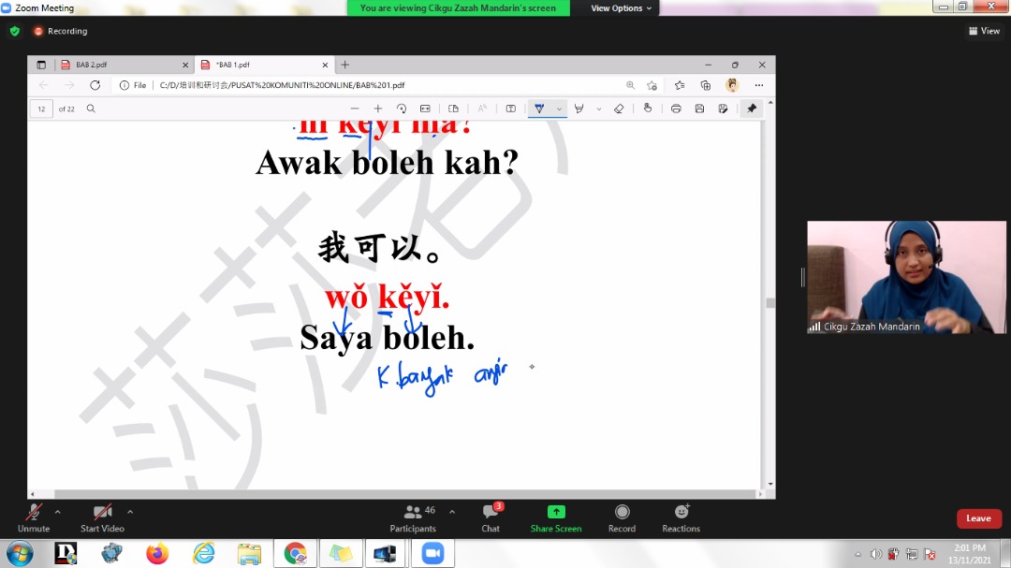
Task: Unpin the PDF toolbar
Action: [x=752, y=109]
